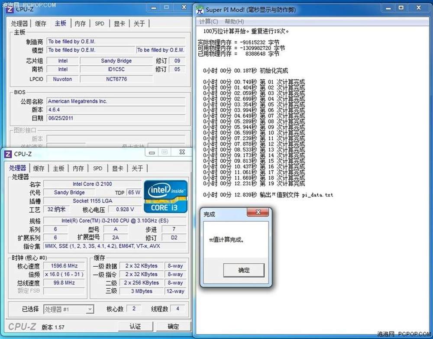Click the 二级 cache value 2 x 256 KBytes
The height and width of the screenshot is (339, 433).
[x=142, y=283]
